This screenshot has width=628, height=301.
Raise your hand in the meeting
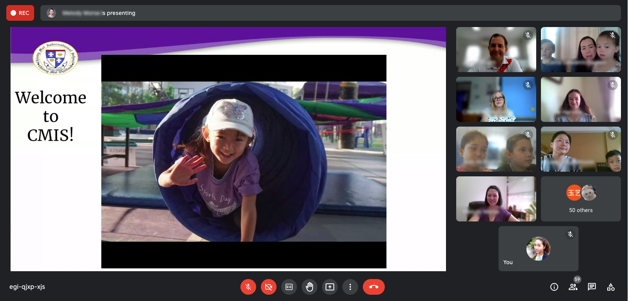[309, 287]
